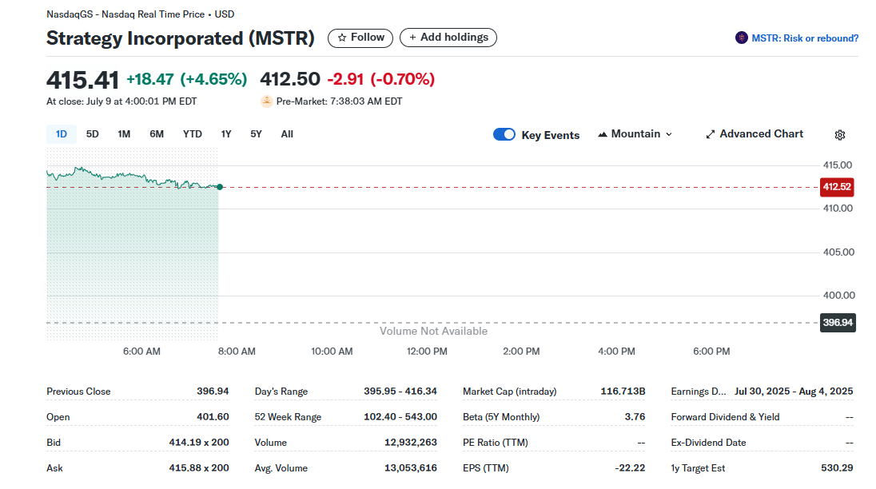
Task: Open the Mountain chart type dropdown
Action: tap(635, 134)
